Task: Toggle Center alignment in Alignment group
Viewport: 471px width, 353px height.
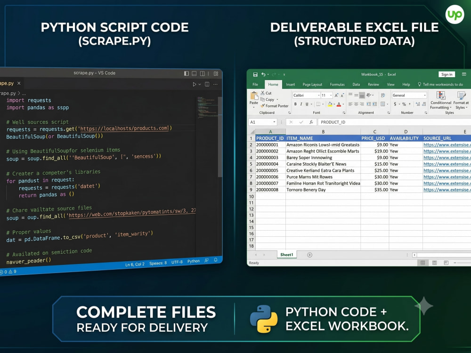Action: (356, 104)
